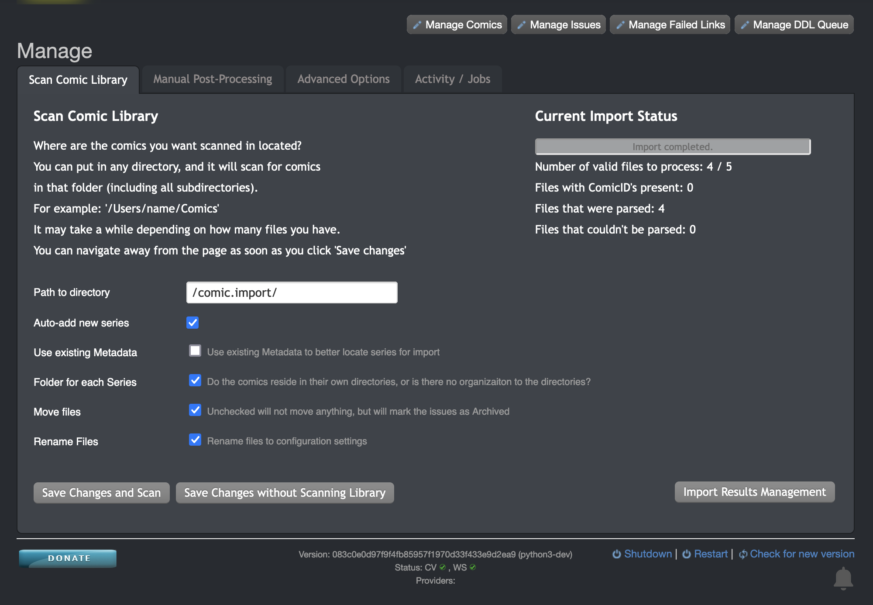Open Import Results Management
873x605 pixels.
pos(754,492)
